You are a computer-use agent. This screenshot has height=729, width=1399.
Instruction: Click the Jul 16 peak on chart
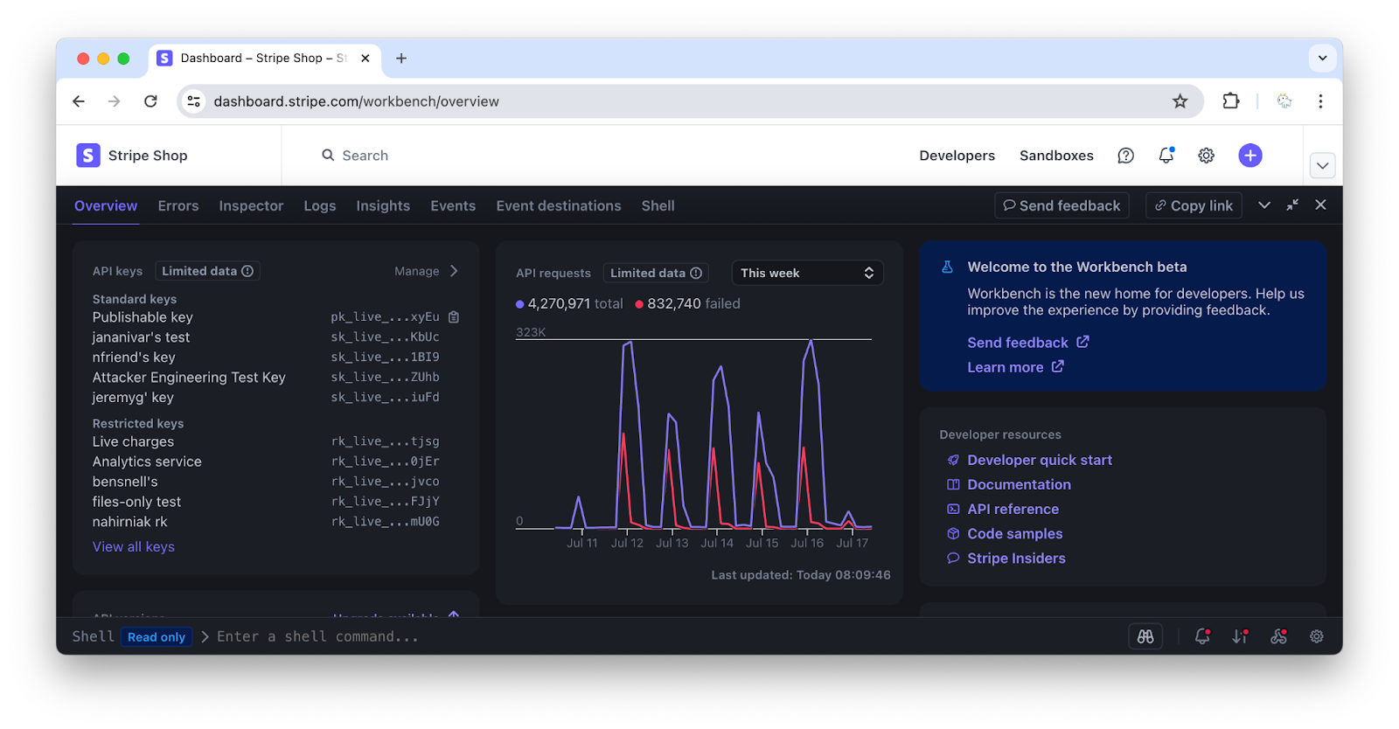click(x=811, y=341)
